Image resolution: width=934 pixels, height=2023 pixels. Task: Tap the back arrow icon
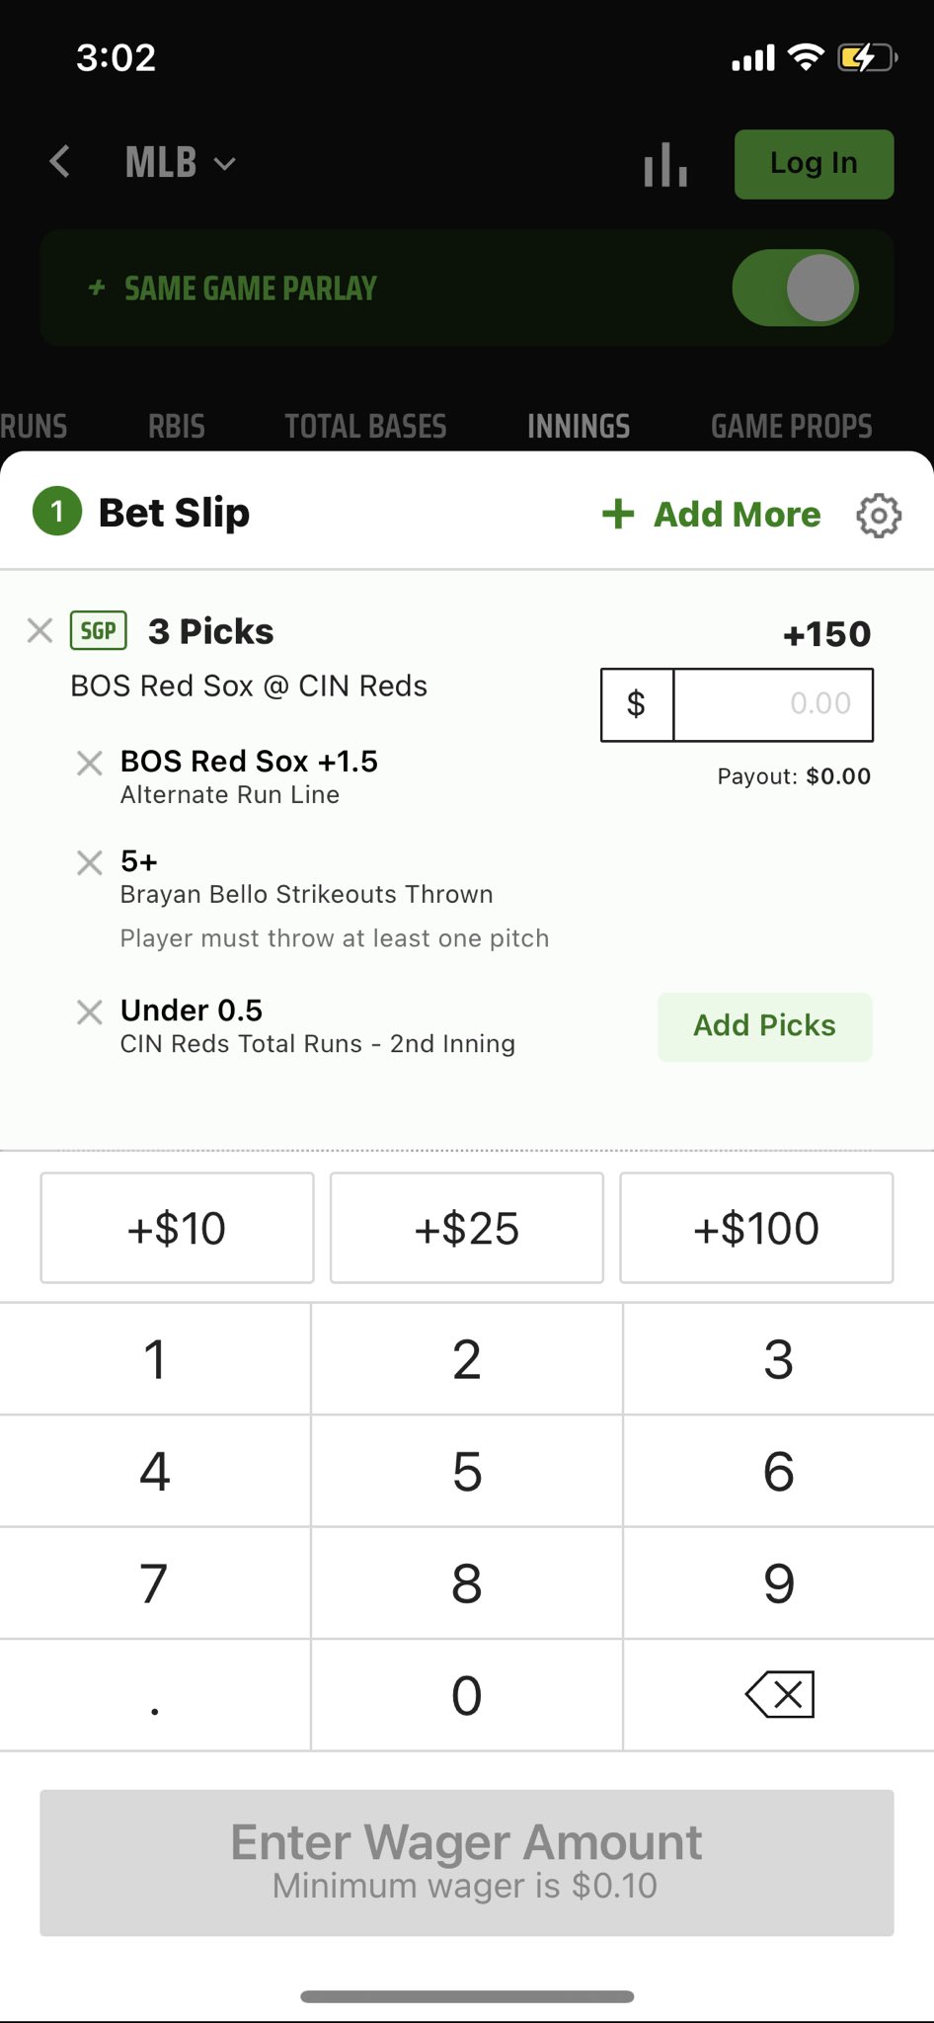pos(60,162)
